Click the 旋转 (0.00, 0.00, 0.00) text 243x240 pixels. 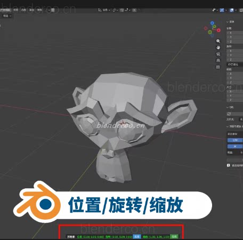pos(119,237)
